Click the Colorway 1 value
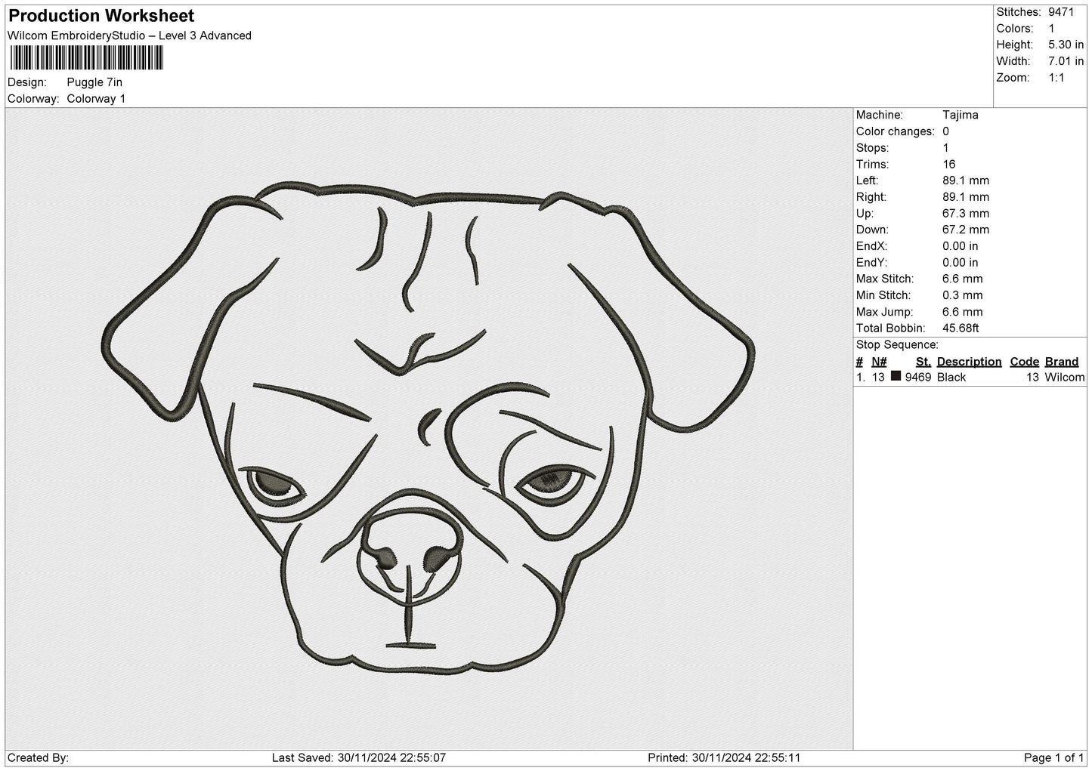 96,99
